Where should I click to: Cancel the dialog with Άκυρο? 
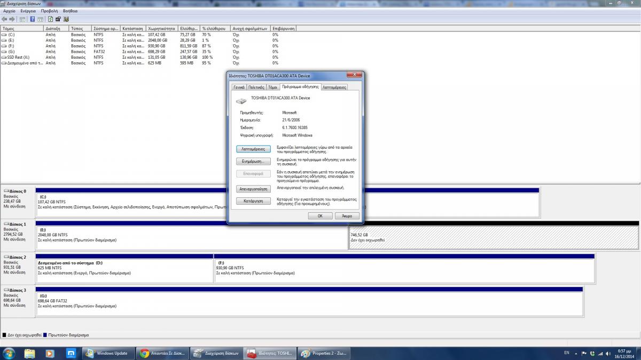click(347, 216)
